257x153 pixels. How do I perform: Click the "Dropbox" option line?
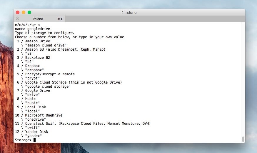pyautogui.click(x=32, y=66)
